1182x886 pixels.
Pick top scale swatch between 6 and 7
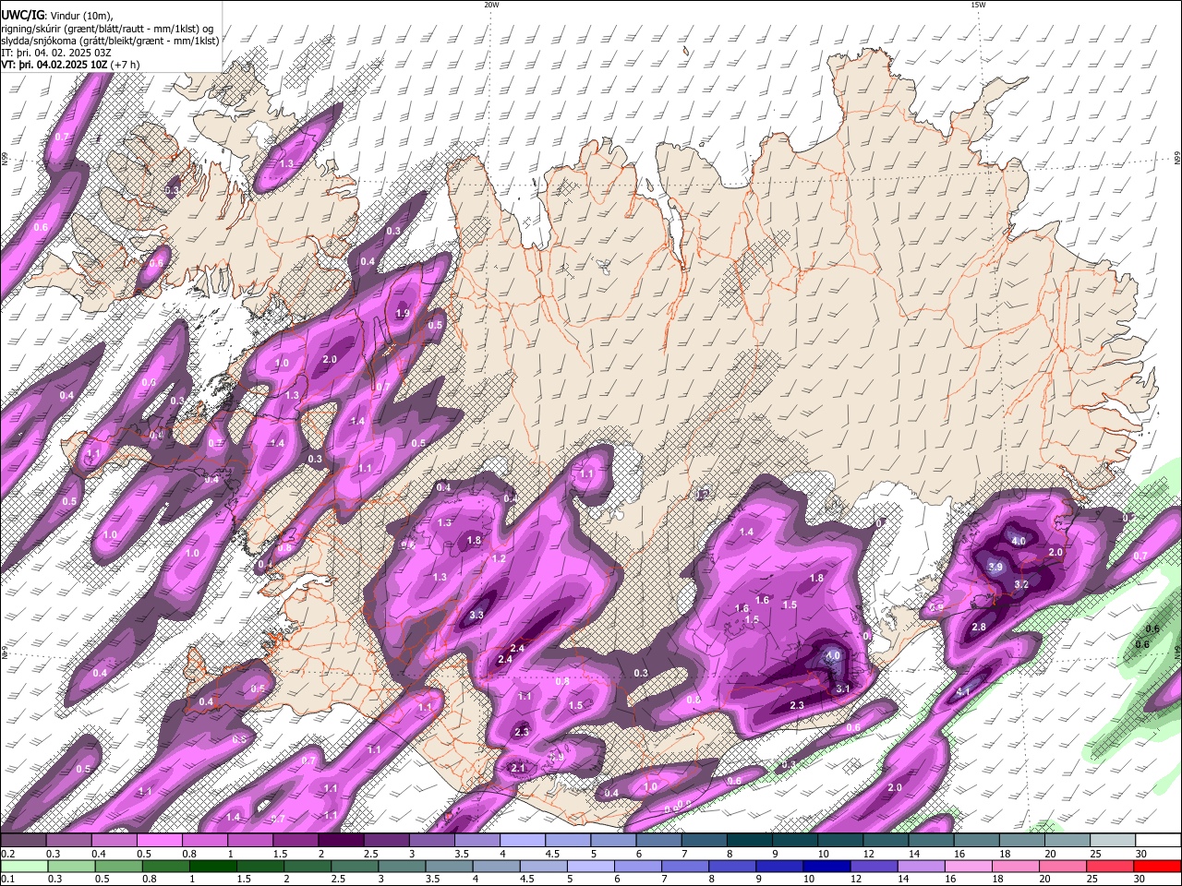point(658,840)
